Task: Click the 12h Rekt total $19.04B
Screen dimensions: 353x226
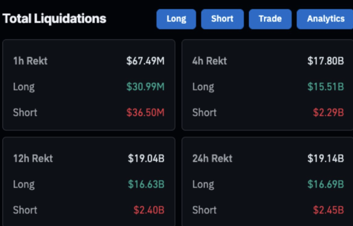Action: click(146, 159)
